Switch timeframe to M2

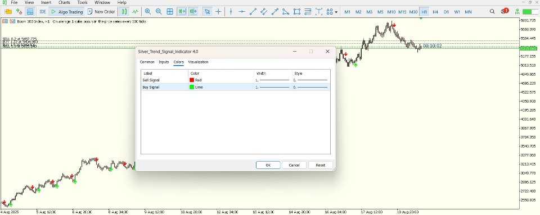point(358,12)
